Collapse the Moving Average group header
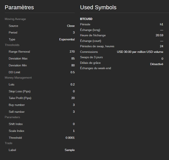 click(x=15, y=19)
